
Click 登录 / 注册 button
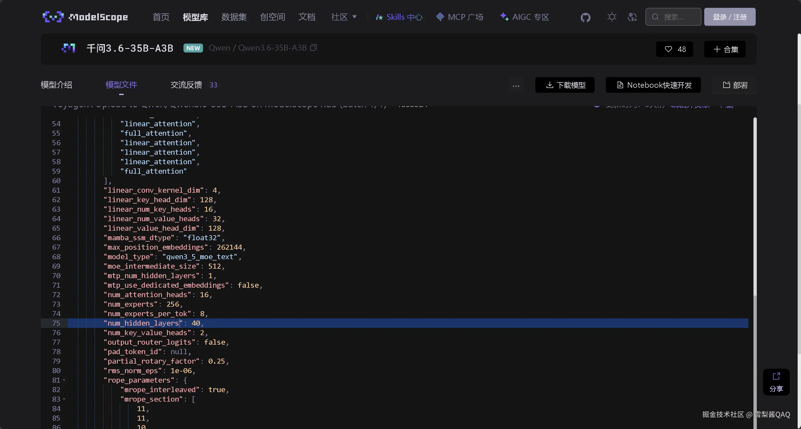pos(729,17)
